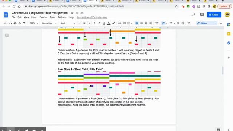233x131 pixels.
Task: Click the browser address bar
Action: 101,7
